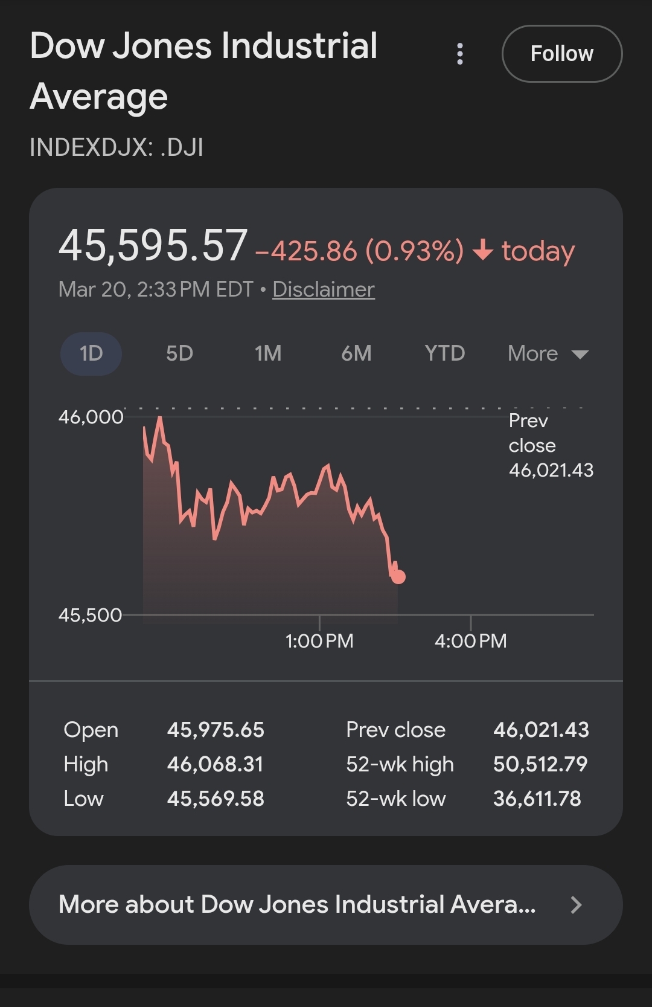Show the 6M chart range
Viewport: 652px width, 1007px height.
click(x=356, y=353)
